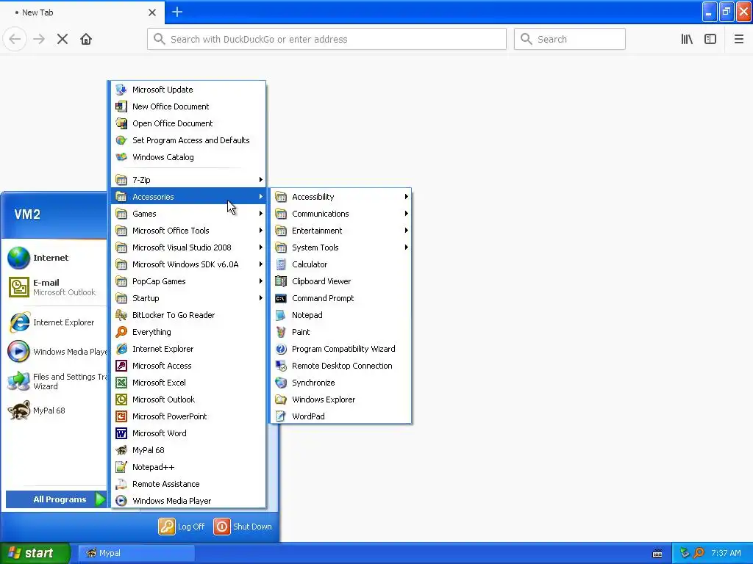Click the Open Office Document icon
The height and width of the screenshot is (564, 753).
coord(121,123)
